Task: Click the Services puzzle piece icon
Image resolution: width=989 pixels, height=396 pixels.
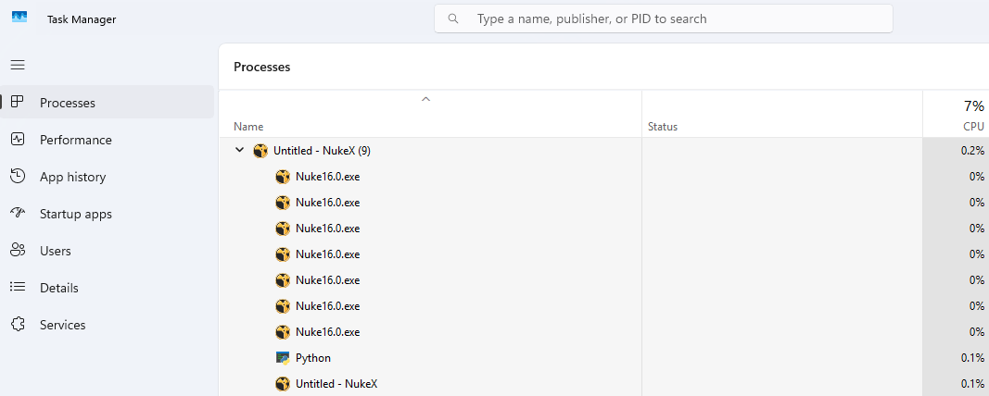Action: point(18,324)
